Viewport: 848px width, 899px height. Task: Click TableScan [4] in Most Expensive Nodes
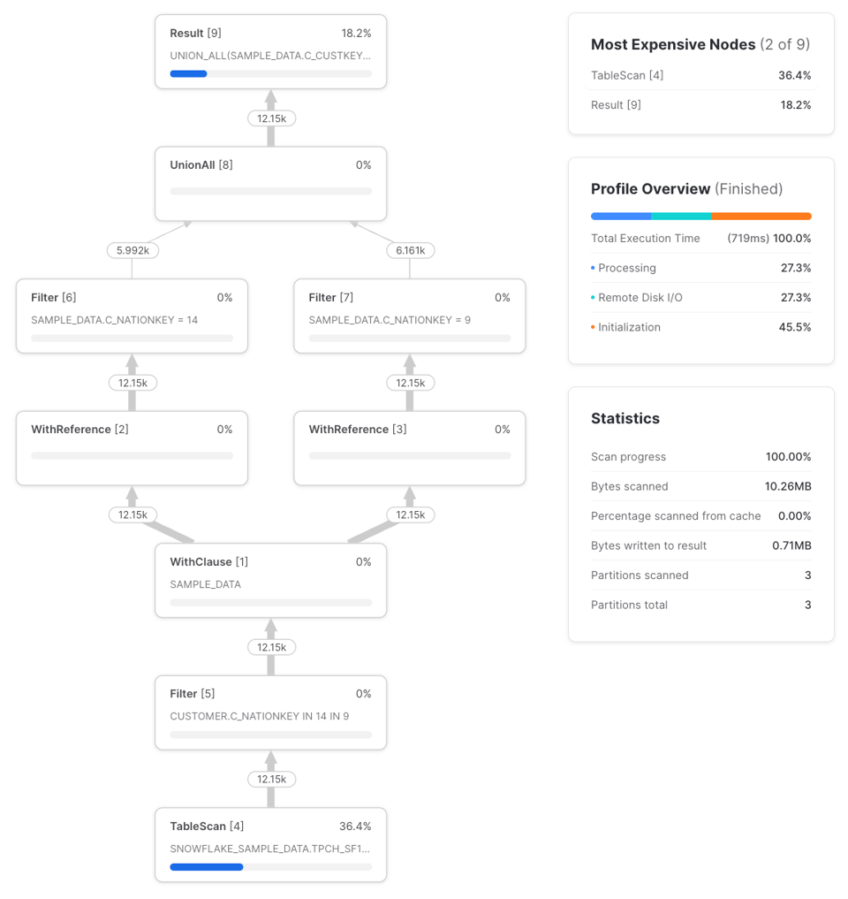pyautogui.click(x=700, y=75)
